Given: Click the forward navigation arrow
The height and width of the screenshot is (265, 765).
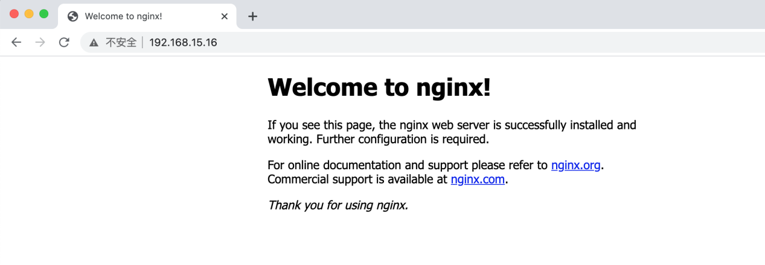Looking at the screenshot, I should [x=40, y=42].
